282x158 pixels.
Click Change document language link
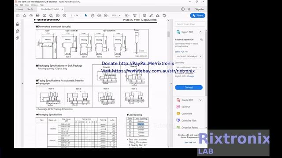(x=190, y=76)
